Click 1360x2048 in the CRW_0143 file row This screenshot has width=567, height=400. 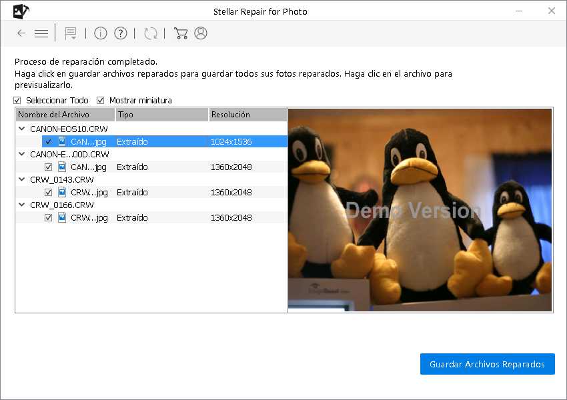pyautogui.click(x=231, y=192)
